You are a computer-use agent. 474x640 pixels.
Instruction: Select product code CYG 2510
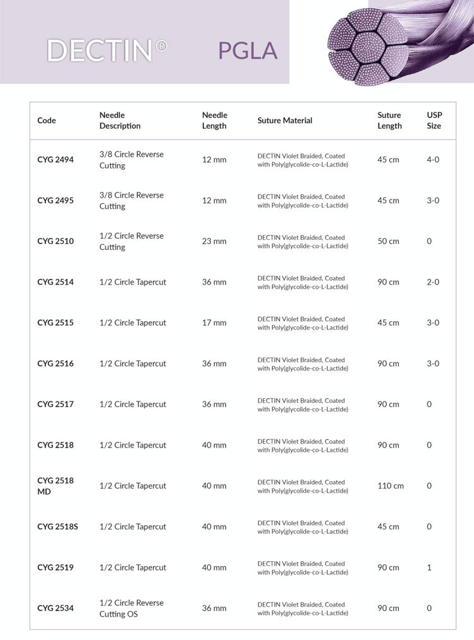point(56,241)
